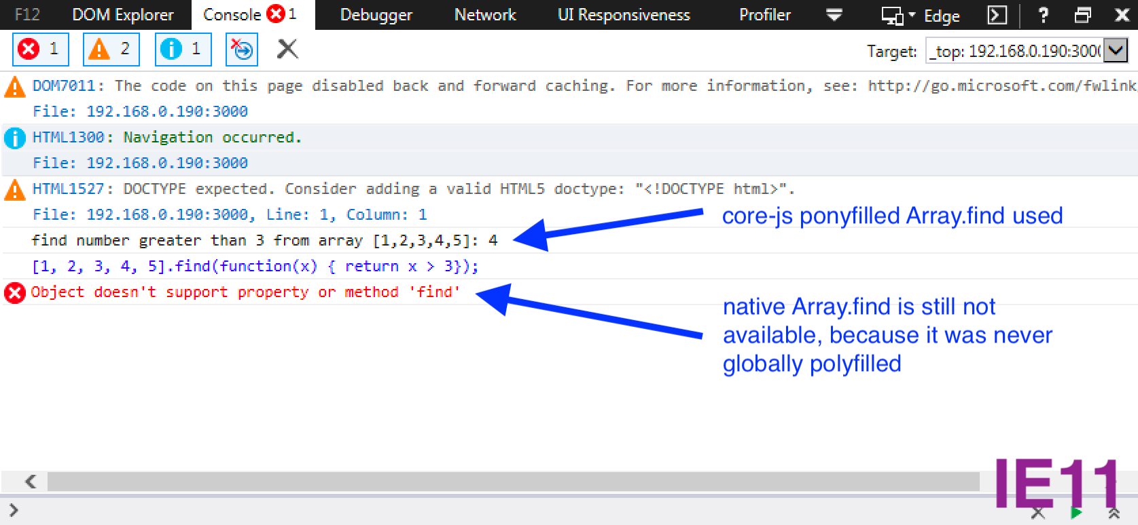Toggle the warnings filter showing 2

point(111,49)
